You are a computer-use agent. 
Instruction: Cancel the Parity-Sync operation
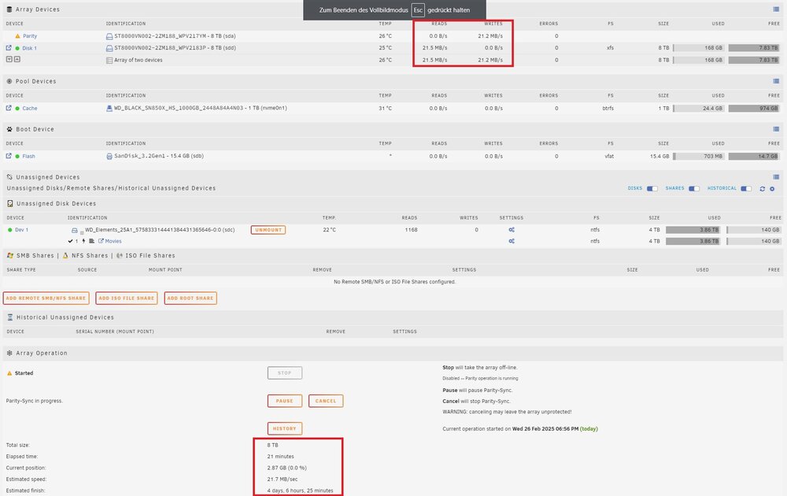[326, 401]
